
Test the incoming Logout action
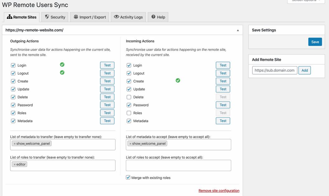click(223, 73)
